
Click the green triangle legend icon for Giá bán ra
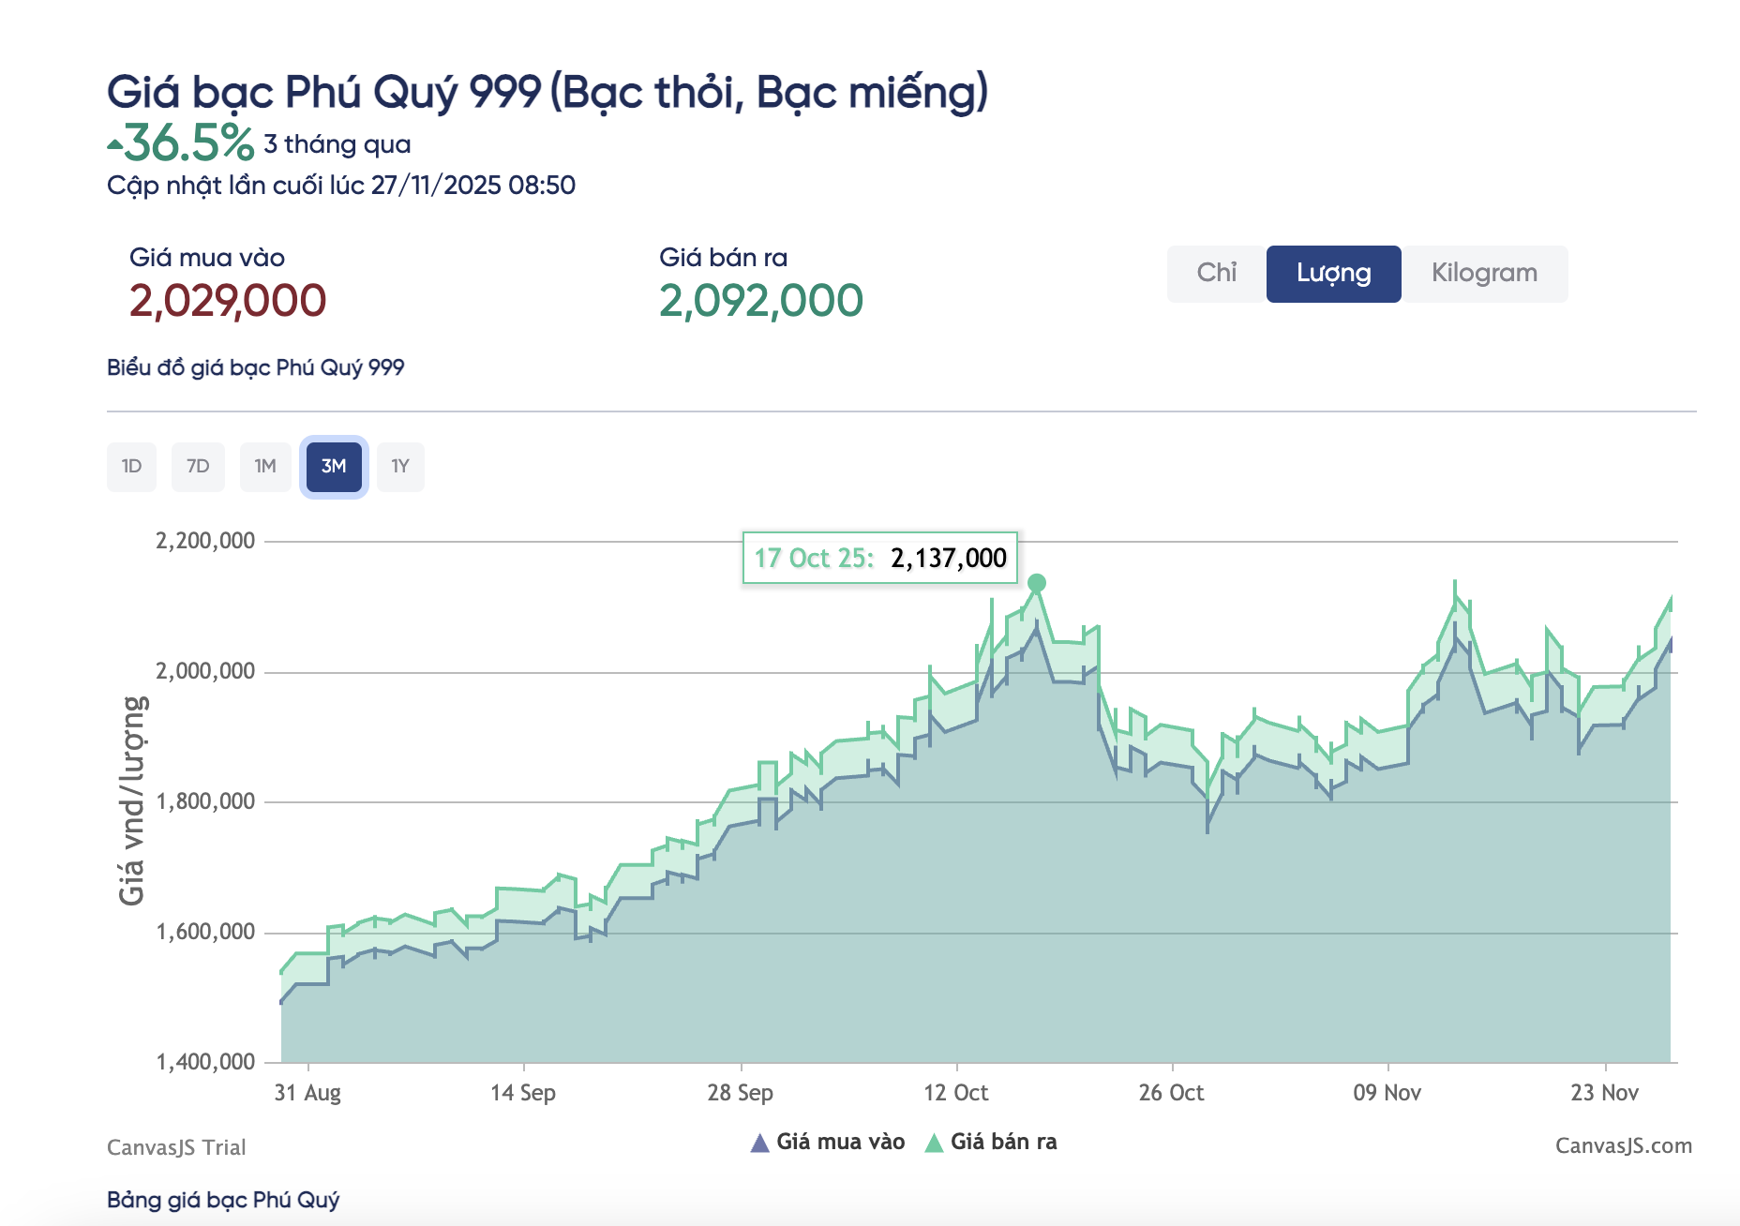[x=934, y=1143]
